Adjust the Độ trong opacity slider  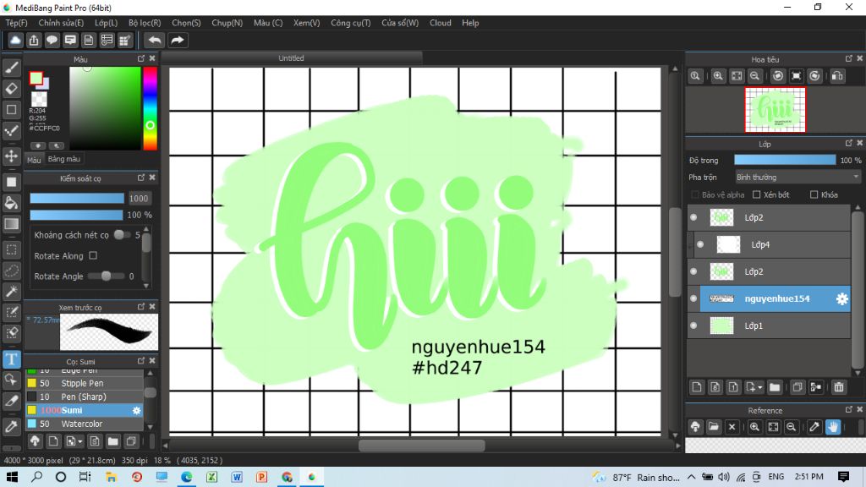(785, 160)
